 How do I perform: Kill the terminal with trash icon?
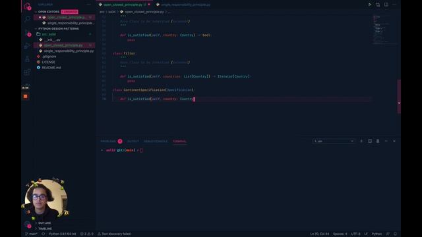[378, 141]
